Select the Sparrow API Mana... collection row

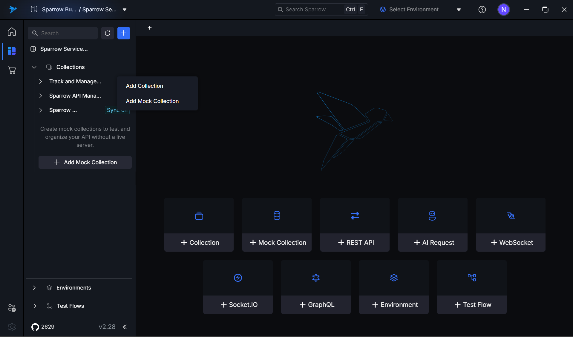click(x=75, y=96)
